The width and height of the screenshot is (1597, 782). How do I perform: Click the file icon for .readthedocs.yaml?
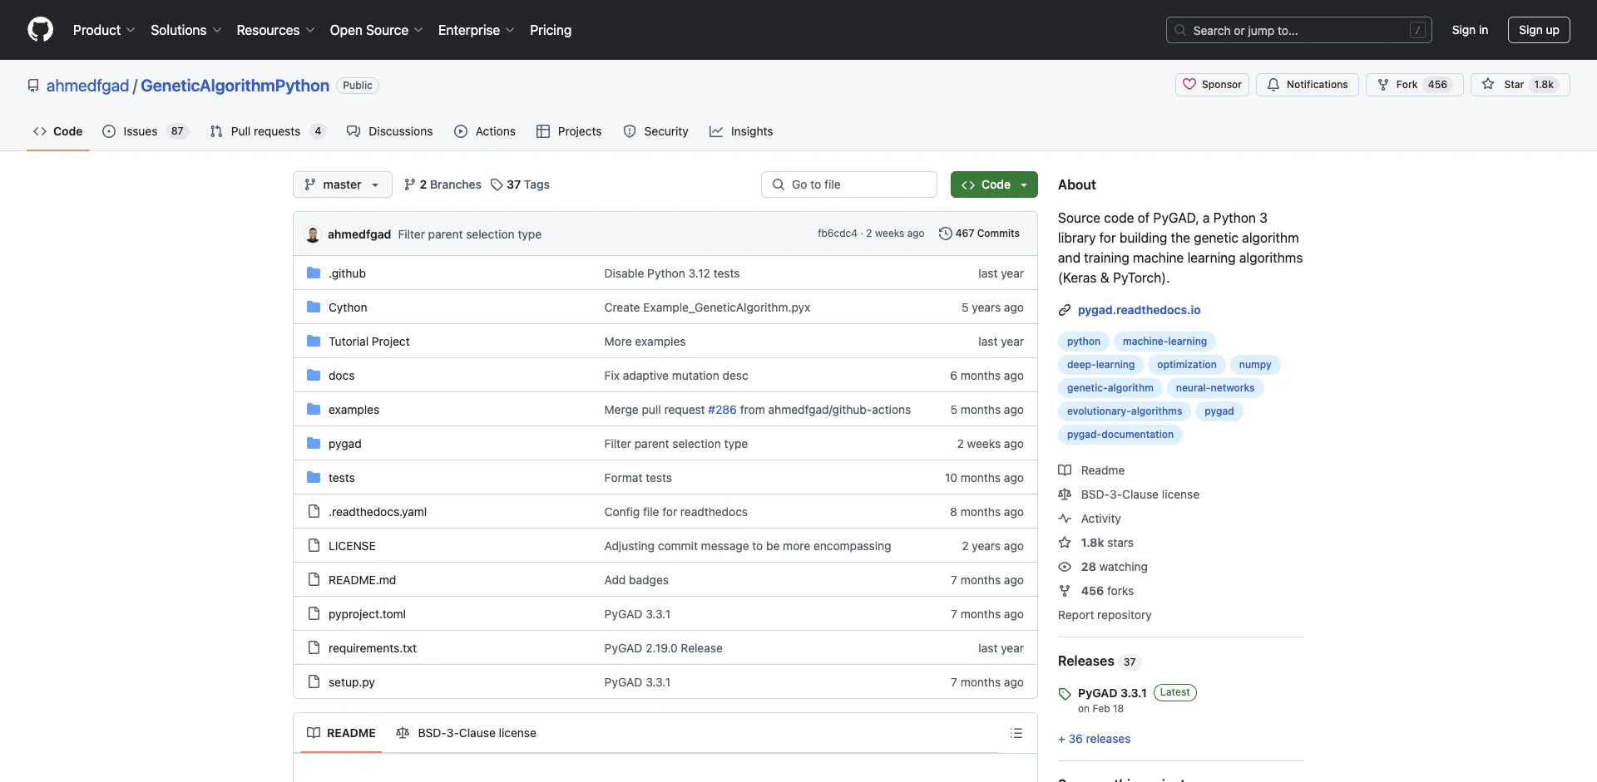click(314, 512)
